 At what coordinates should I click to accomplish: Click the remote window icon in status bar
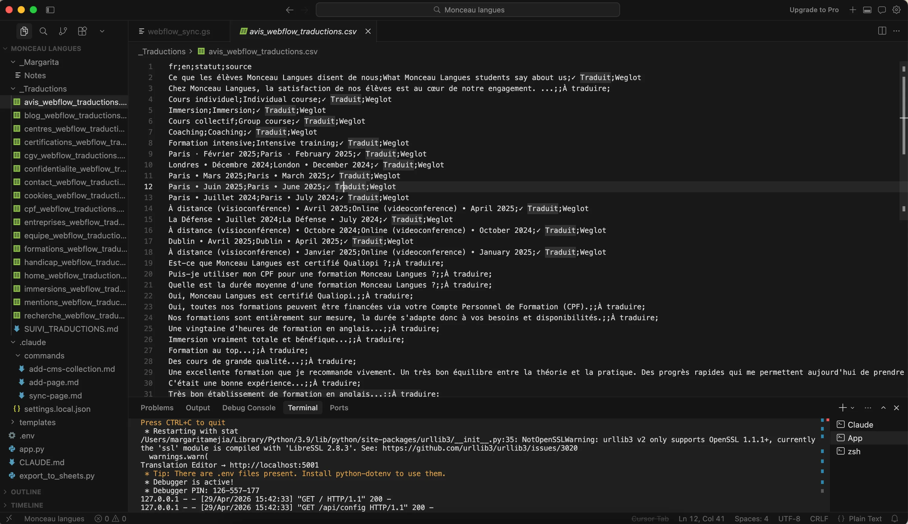(9, 518)
